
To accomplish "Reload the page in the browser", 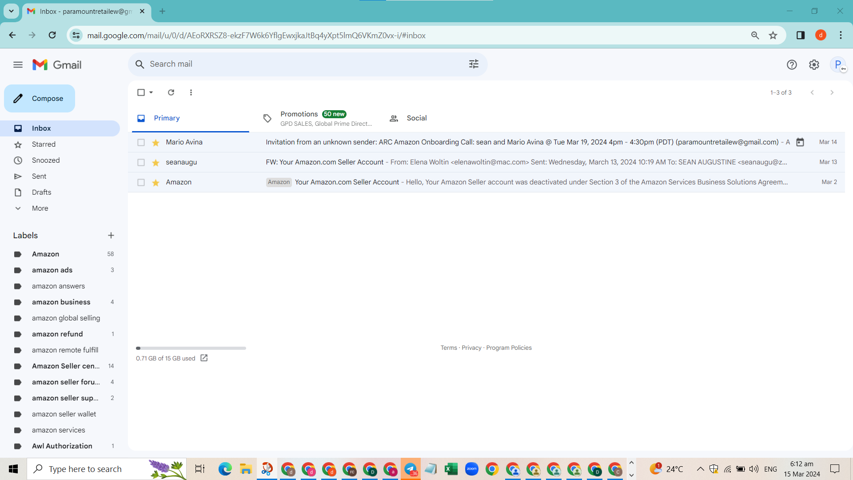I will 52,35.
